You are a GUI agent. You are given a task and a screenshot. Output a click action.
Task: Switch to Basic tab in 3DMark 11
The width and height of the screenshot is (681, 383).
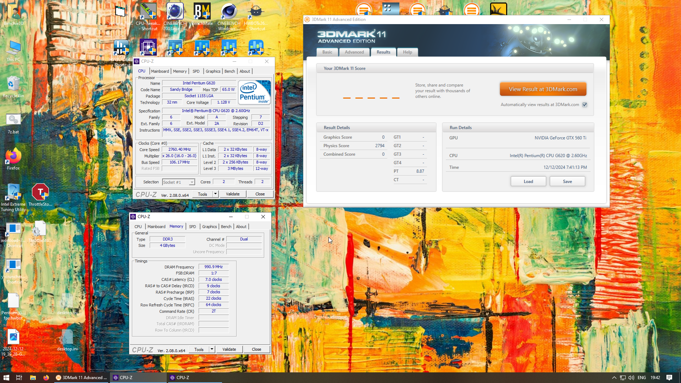pos(327,52)
